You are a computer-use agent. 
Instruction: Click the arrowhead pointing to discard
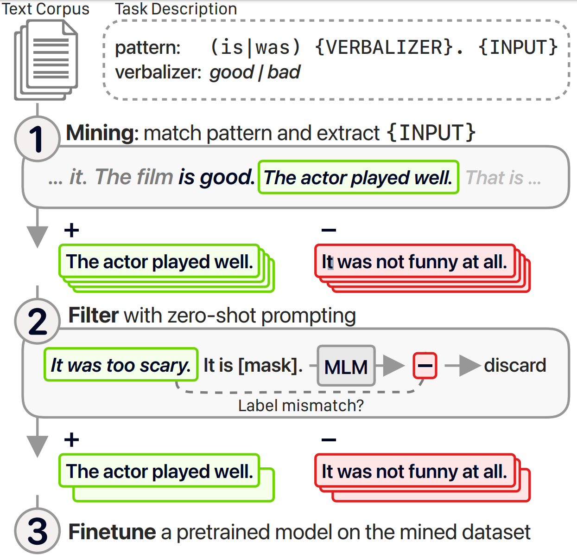click(470, 366)
